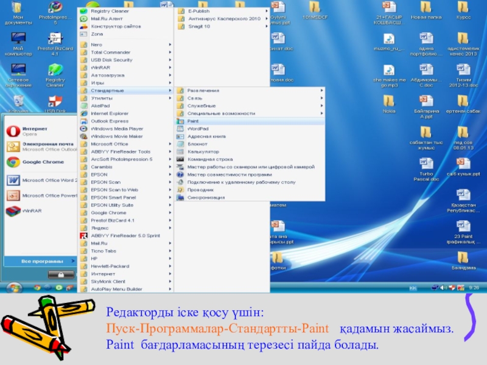Click the WordPad icon in submenu
The height and width of the screenshot is (365, 487).
coord(180,129)
